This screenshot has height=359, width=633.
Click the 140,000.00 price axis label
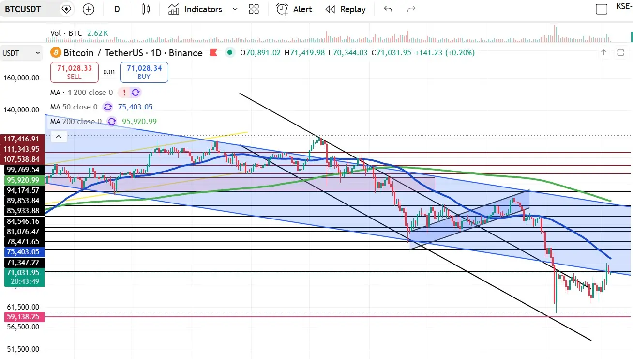pyautogui.click(x=21, y=110)
